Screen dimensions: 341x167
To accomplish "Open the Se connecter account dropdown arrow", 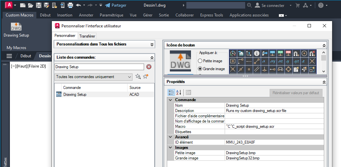I will tap(290, 5).
